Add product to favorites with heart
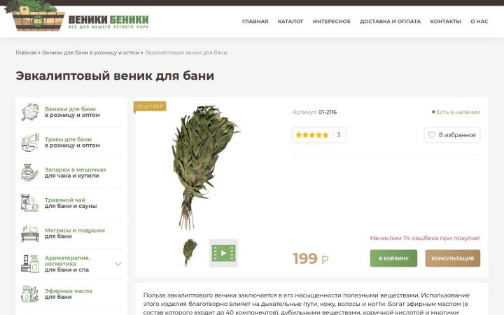The width and height of the screenshot is (504, 315). pyautogui.click(x=452, y=135)
